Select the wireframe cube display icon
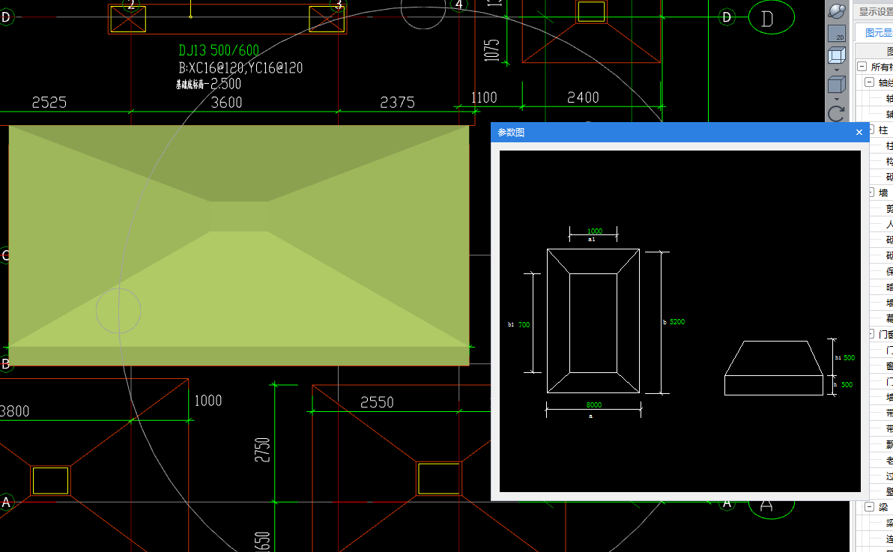The image size is (893, 552). (837, 55)
